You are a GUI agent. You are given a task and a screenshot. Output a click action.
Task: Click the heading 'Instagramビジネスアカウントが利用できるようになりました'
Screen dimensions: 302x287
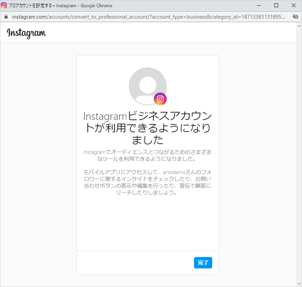(147, 128)
